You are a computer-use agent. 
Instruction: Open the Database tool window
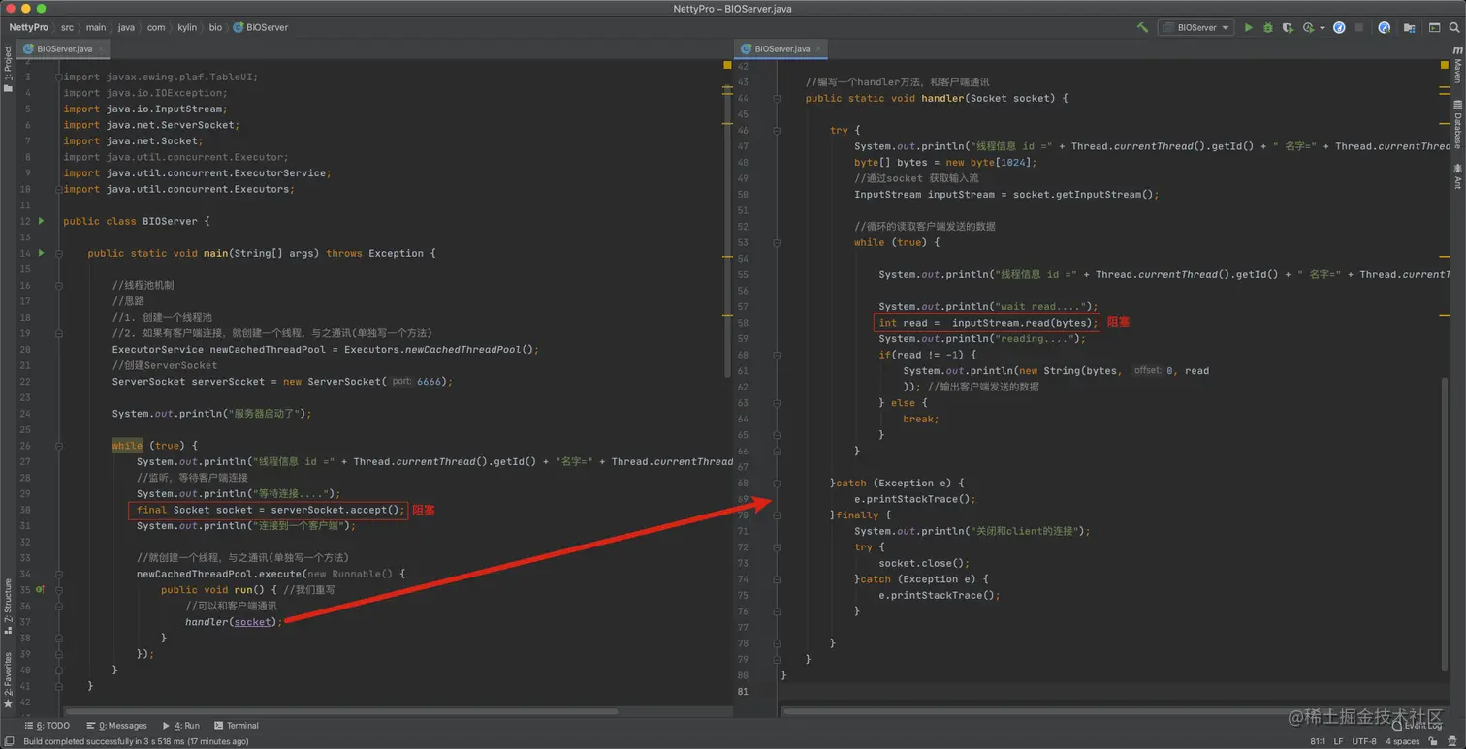coord(1457,124)
